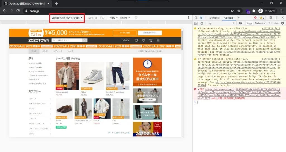Image resolution: width=286 pixels, height=152 pixels.
Task: Go back to the previous page
Action: pos(4,11)
